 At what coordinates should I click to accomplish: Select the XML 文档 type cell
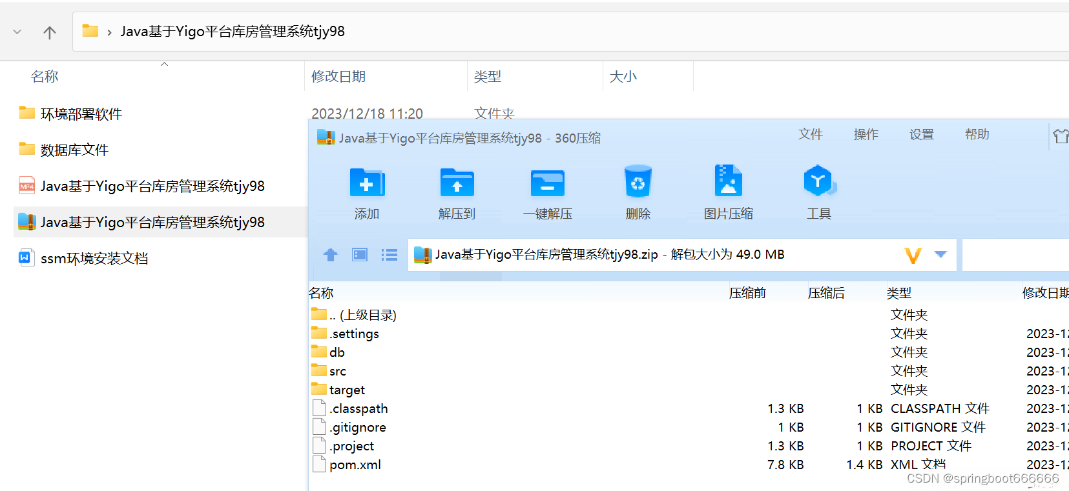(x=918, y=465)
